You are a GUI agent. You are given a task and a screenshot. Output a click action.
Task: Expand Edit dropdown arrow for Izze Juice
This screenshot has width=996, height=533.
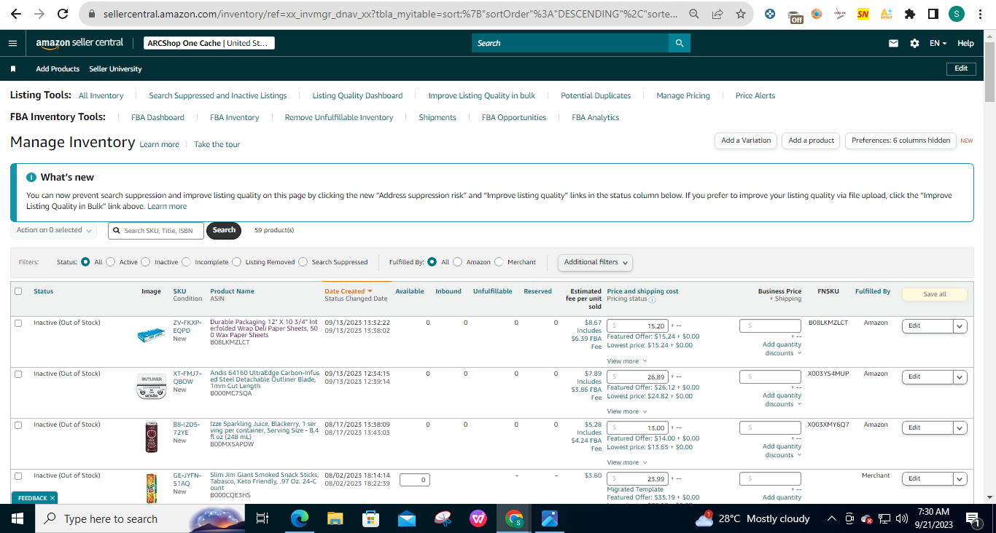tap(960, 428)
